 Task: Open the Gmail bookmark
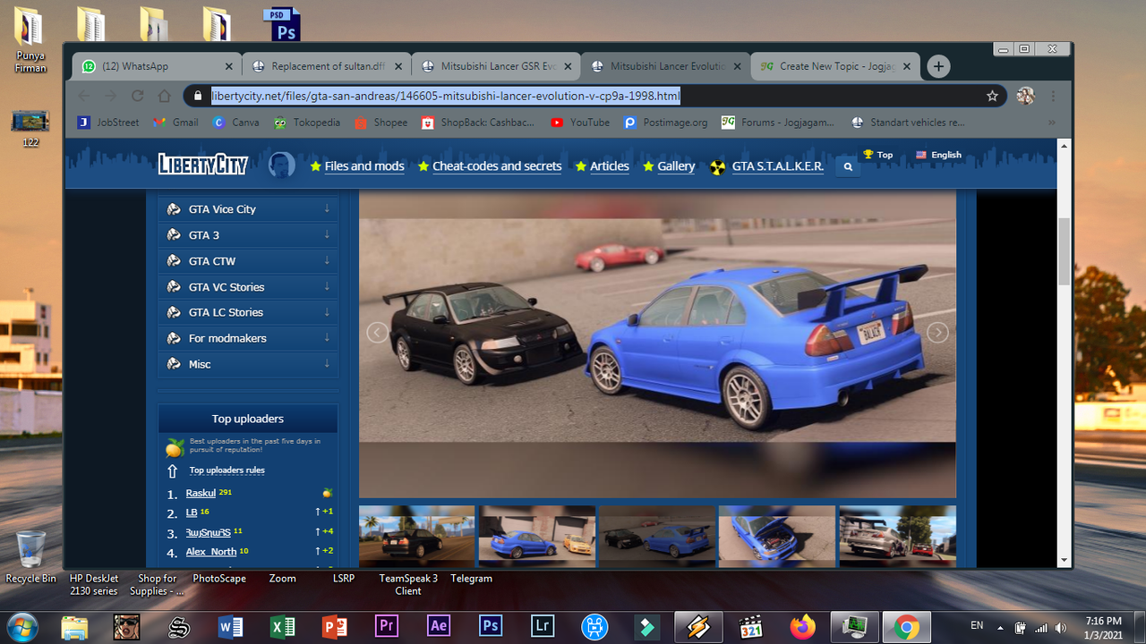tap(176, 123)
